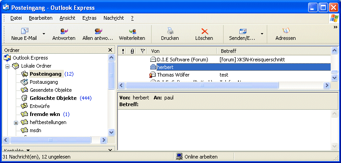Sort messages by Von column
Image resolution: width=341 pixels, height=163 pixels.
click(x=183, y=51)
